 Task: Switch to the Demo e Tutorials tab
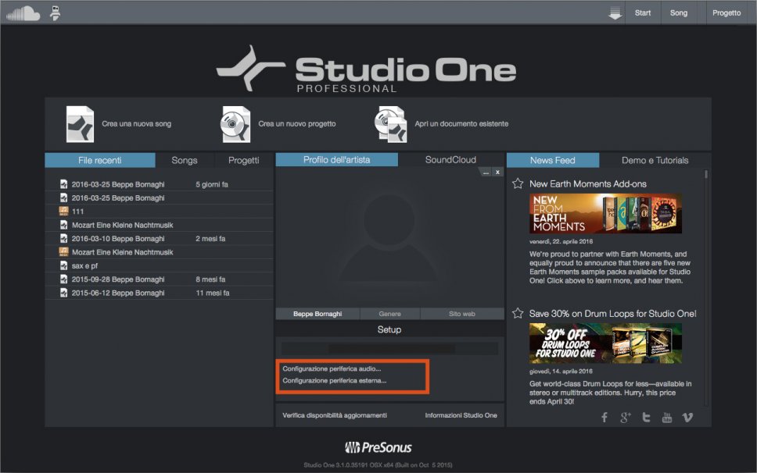point(655,160)
